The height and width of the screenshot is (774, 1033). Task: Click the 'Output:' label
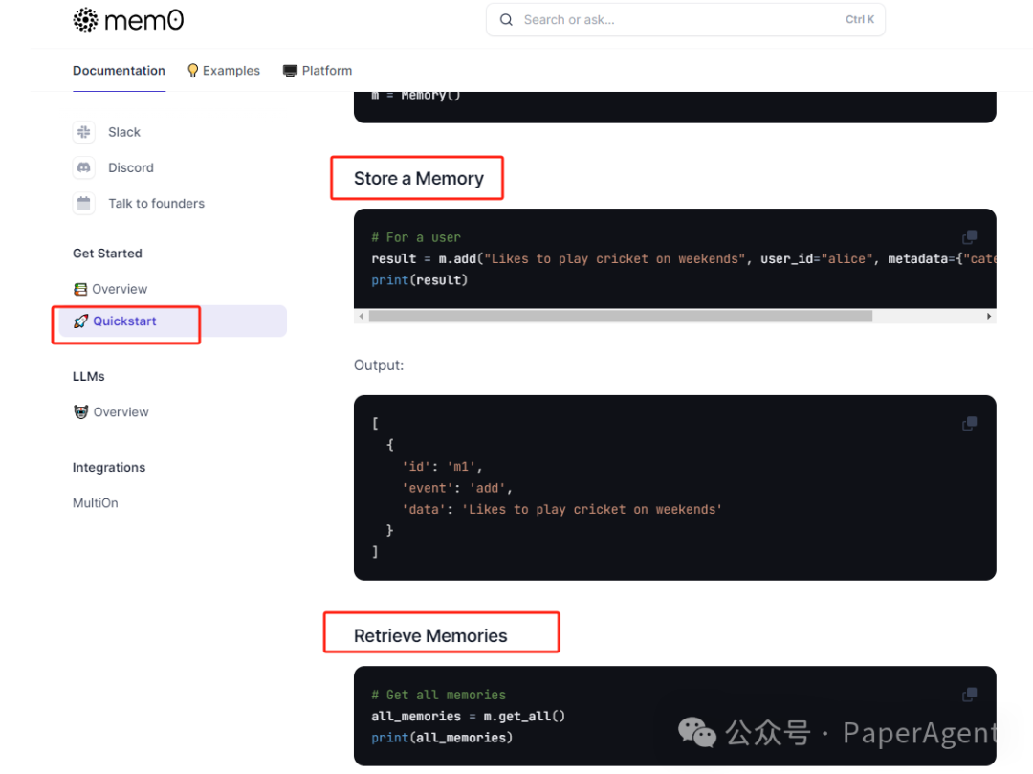pos(379,365)
